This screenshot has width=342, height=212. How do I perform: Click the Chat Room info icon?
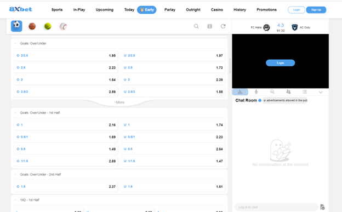[x=260, y=101]
